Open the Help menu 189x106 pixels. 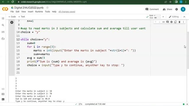coord(54,12)
